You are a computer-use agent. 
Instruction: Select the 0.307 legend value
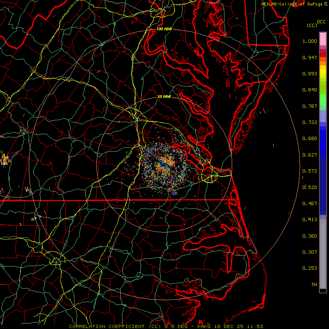click(x=310, y=252)
